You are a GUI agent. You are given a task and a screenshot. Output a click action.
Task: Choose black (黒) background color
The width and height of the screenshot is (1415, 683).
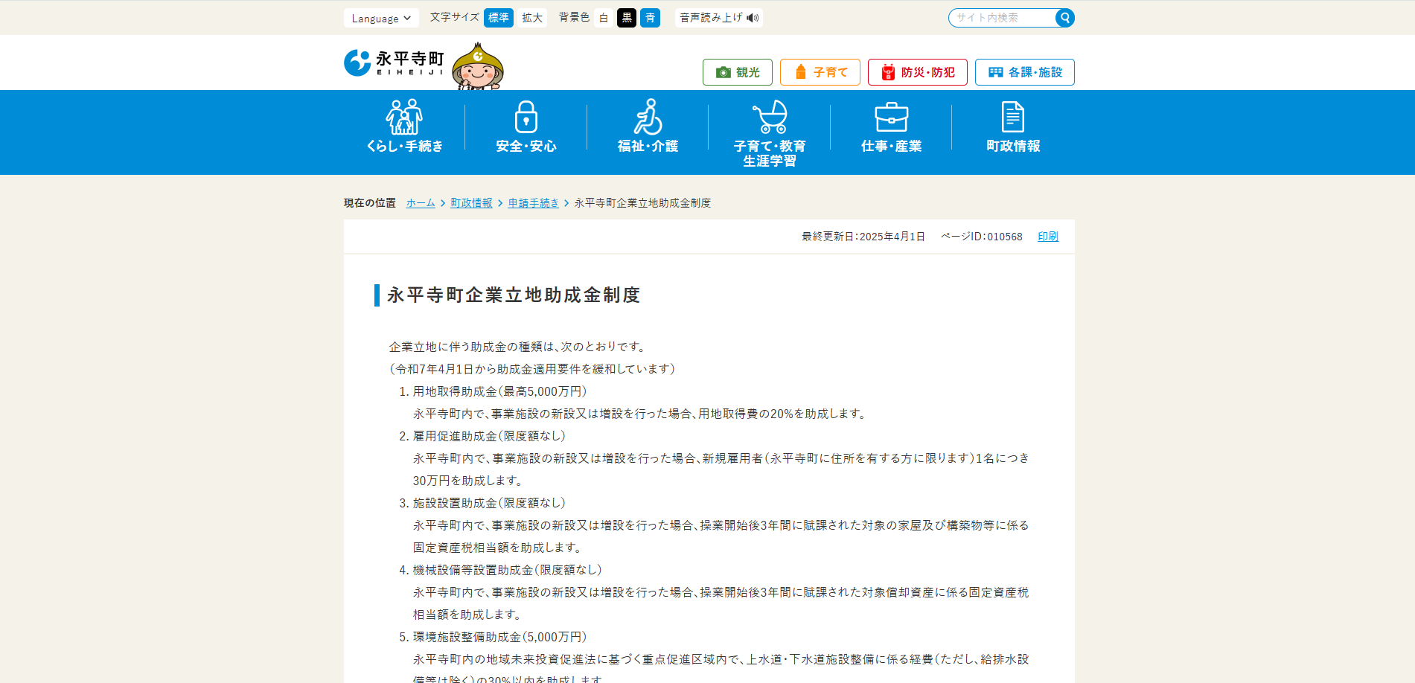(x=627, y=18)
